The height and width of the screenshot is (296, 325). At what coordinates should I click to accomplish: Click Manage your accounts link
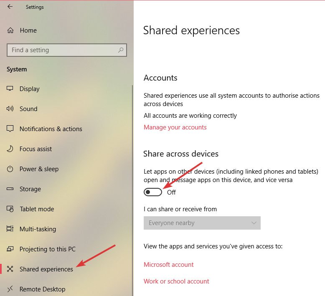click(175, 127)
